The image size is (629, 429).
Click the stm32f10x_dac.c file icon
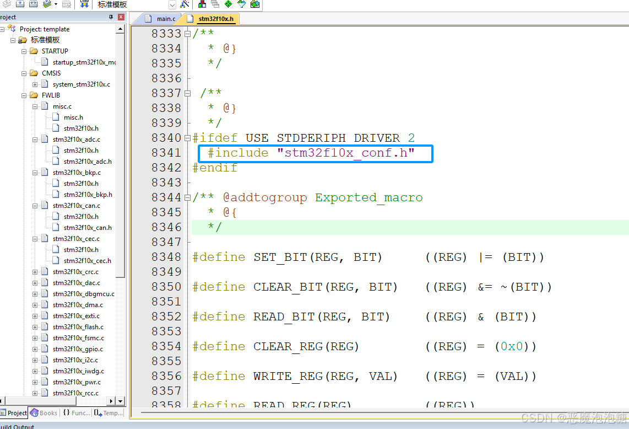click(x=45, y=282)
